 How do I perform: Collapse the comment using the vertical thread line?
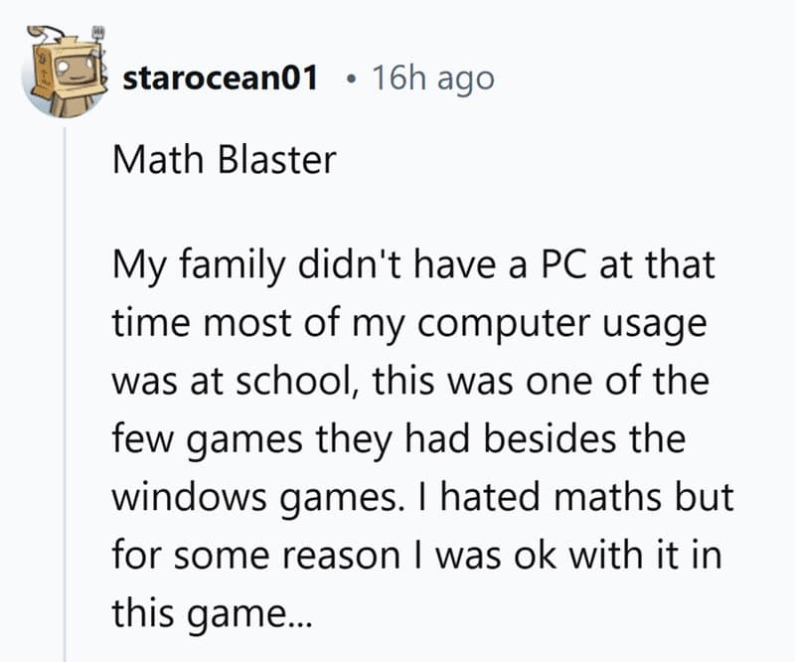[x=66, y=398]
